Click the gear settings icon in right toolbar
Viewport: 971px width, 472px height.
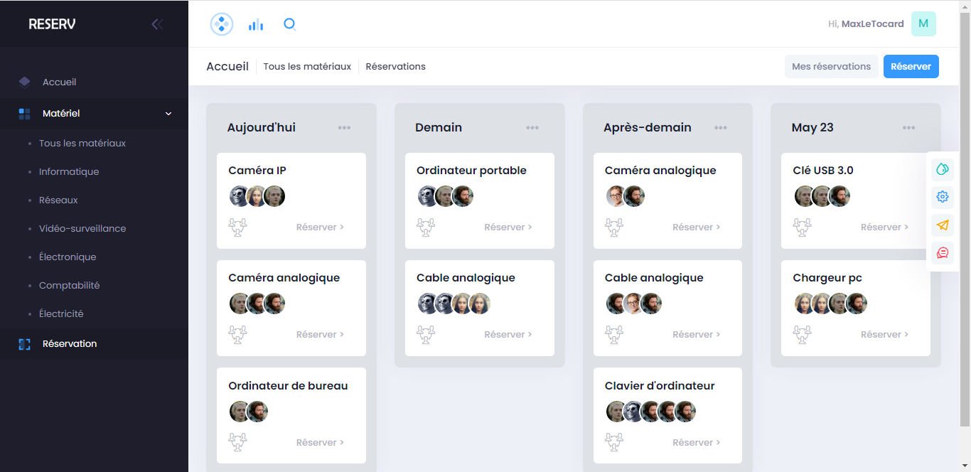(x=943, y=197)
